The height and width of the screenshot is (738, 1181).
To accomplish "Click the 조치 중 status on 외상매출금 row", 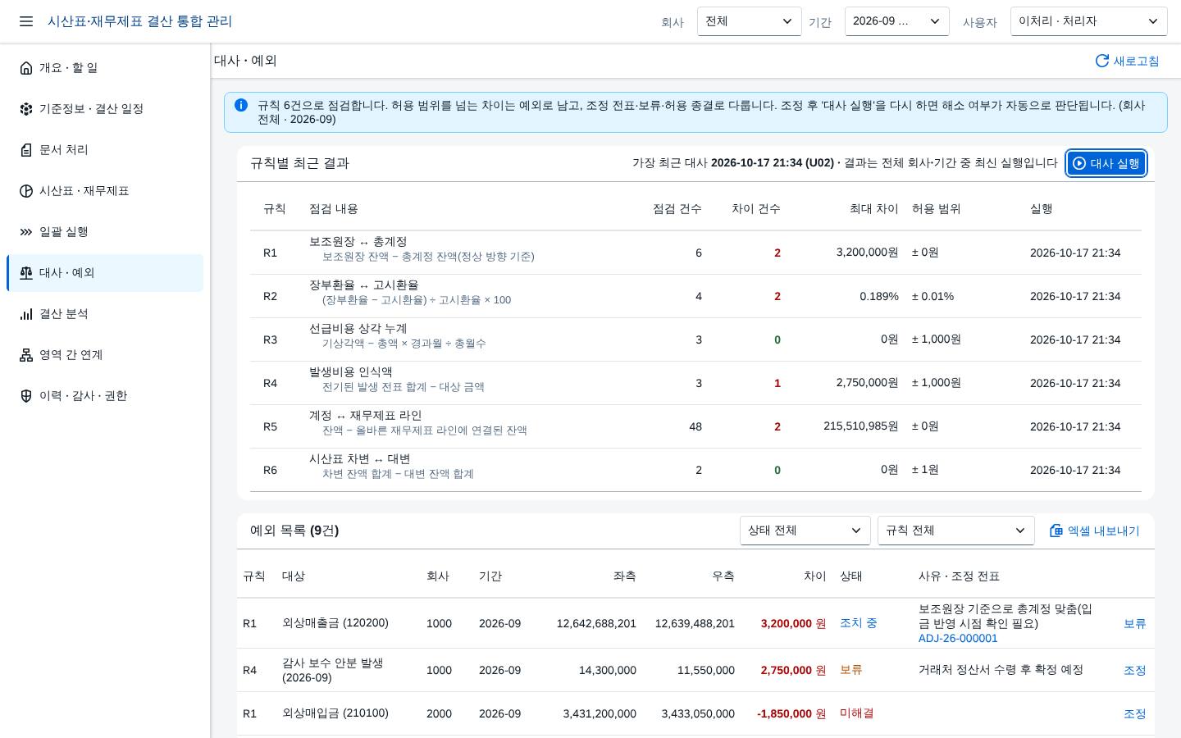I will (858, 623).
